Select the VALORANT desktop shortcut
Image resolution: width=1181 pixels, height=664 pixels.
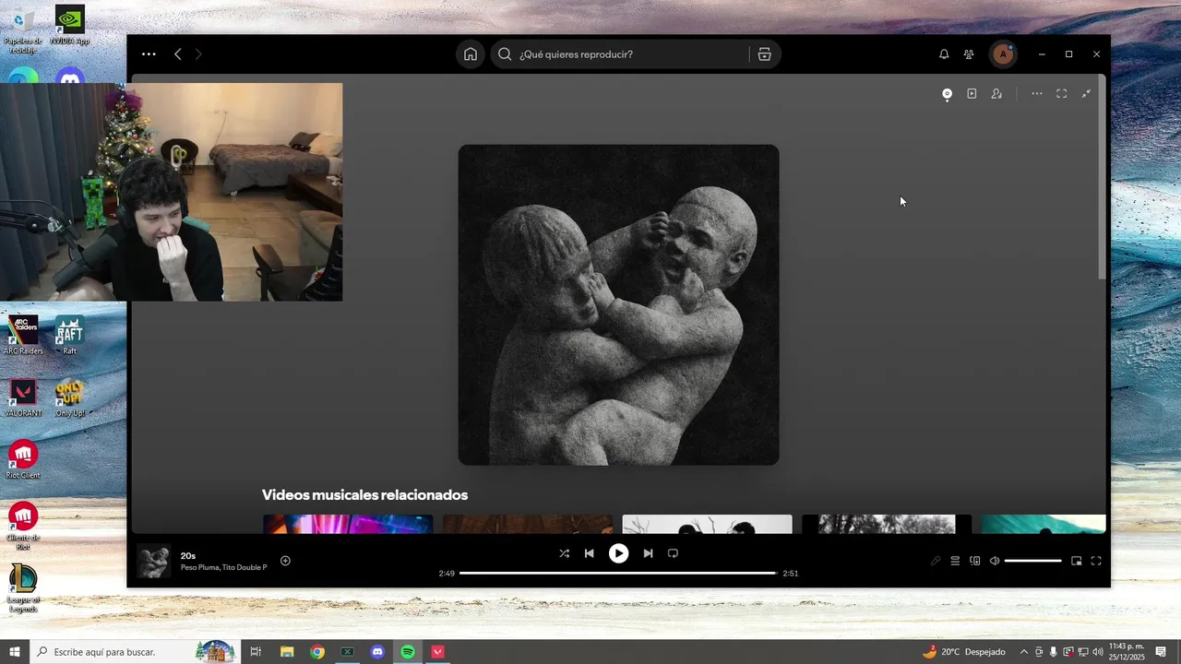(23, 397)
